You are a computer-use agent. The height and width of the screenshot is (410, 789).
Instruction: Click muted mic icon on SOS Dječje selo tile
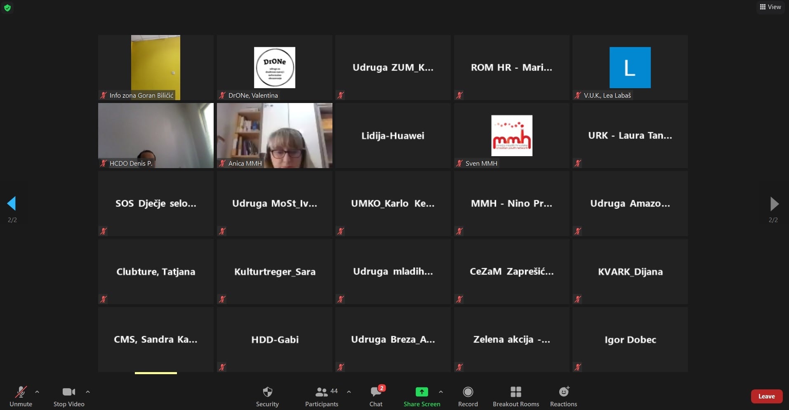click(104, 231)
